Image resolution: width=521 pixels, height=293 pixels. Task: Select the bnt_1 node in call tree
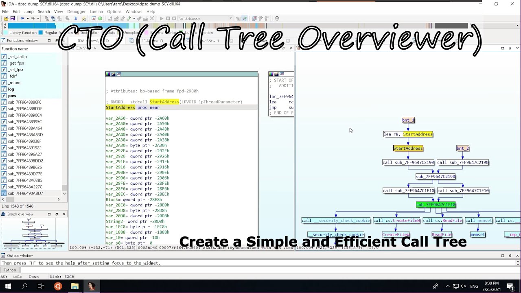(408, 120)
